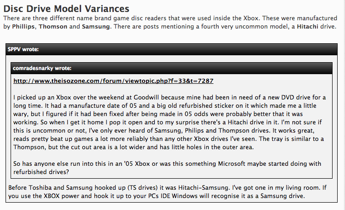Click the paragraph starting 'I picked up an Xbox'

170,122
